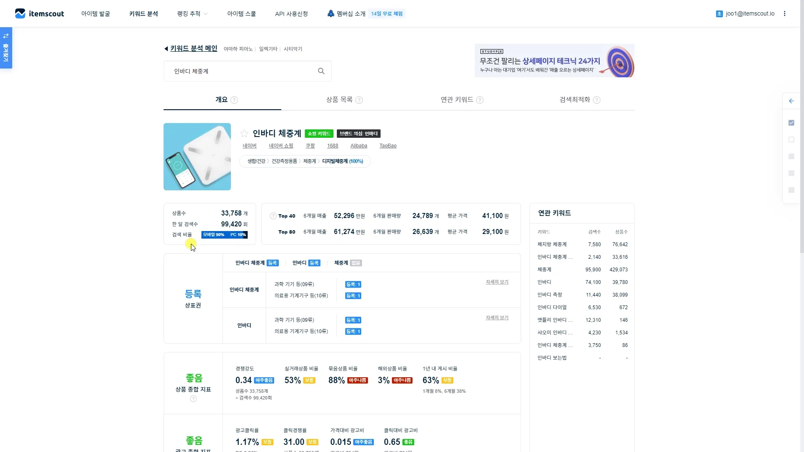Click the 브랜드 의심: 인바디 badge
804x452 pixels.
click(359, 134)
